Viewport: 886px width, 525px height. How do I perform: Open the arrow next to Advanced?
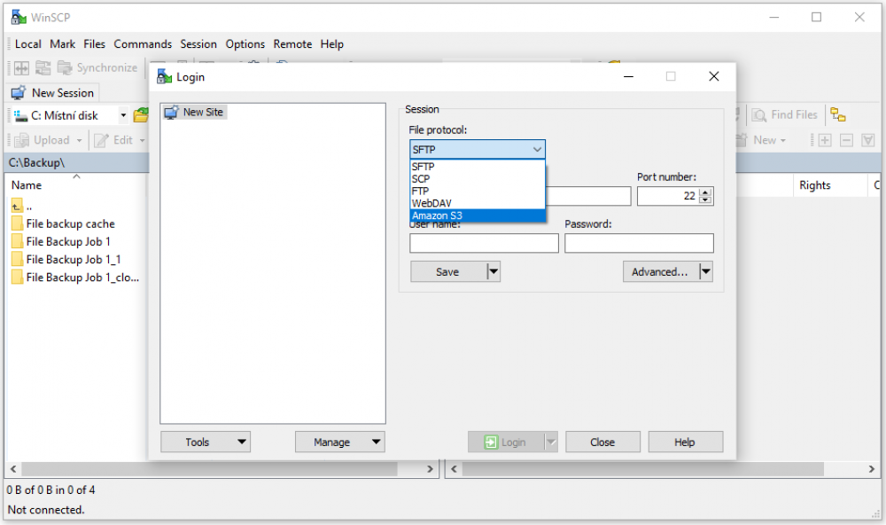[706, 272]
